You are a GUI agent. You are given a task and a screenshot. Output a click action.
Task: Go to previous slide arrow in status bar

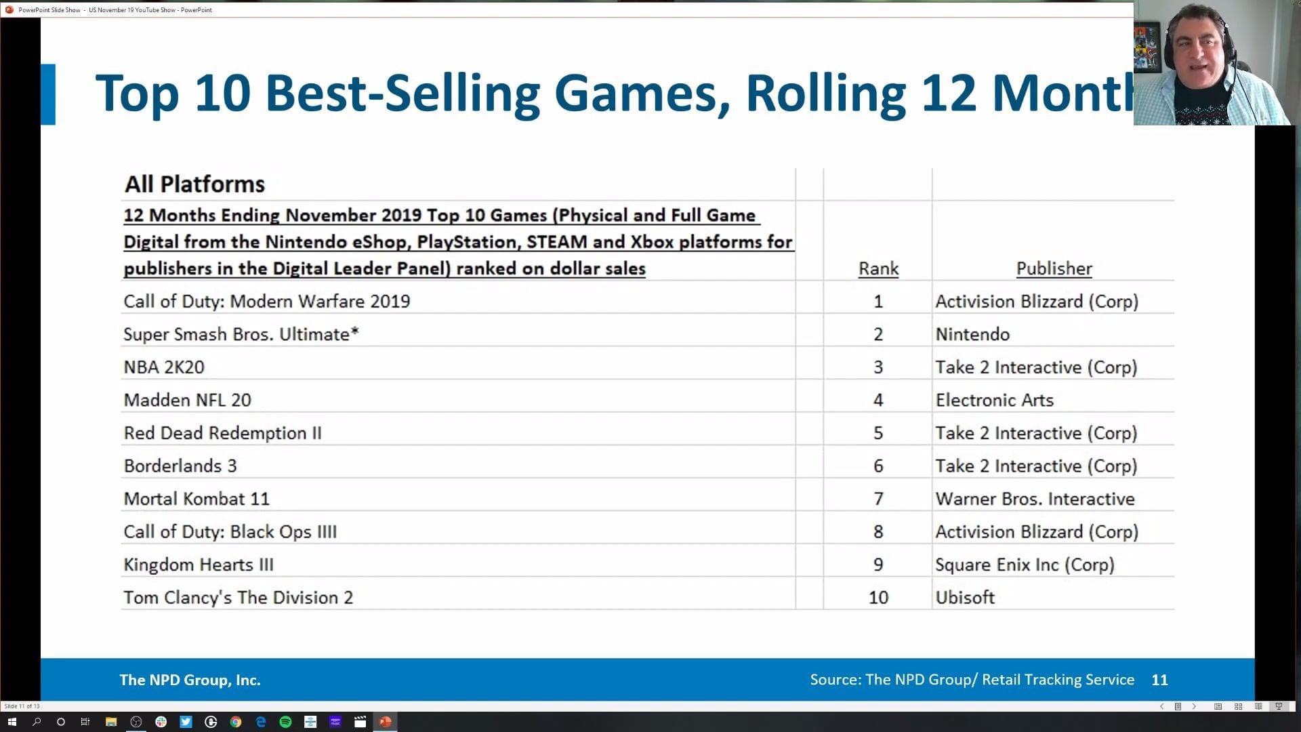1161,706
